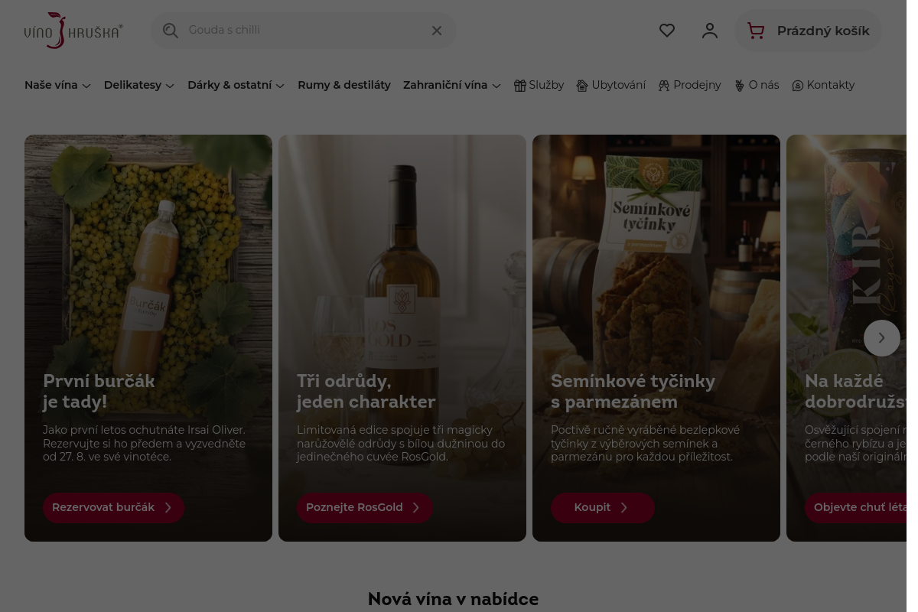This screenshot has width=918, height=612.
Task: Expand the Delikatesy dropdown
Action: pos(139,86)
